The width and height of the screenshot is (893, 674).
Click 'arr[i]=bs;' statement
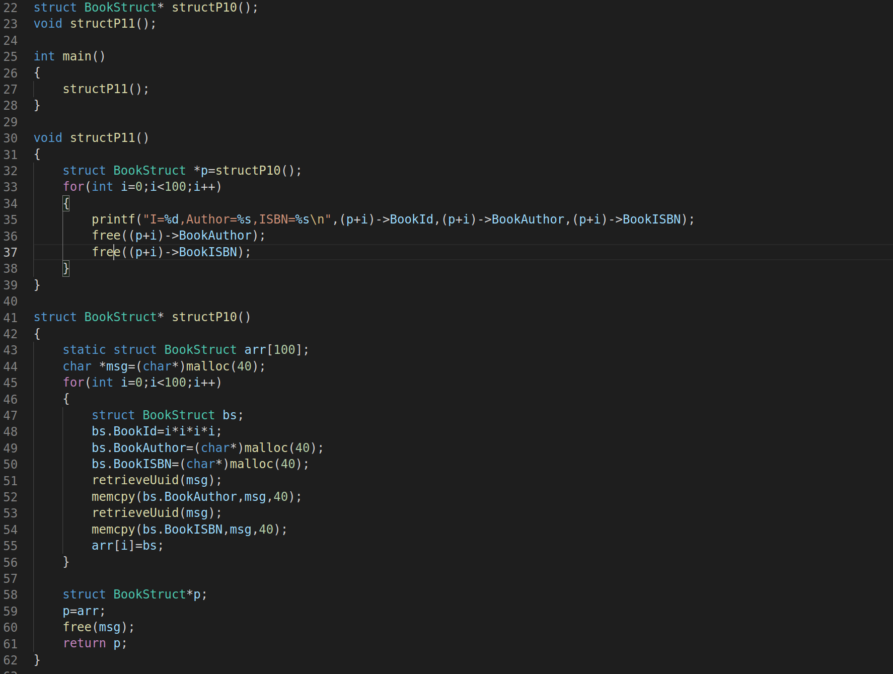point(127,546)
